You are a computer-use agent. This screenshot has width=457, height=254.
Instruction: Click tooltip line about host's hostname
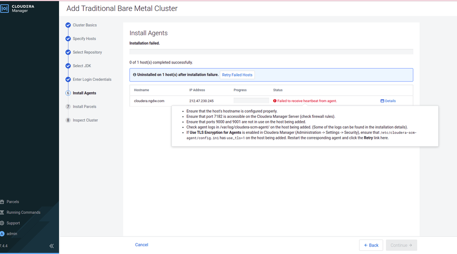tap(232, 111)
